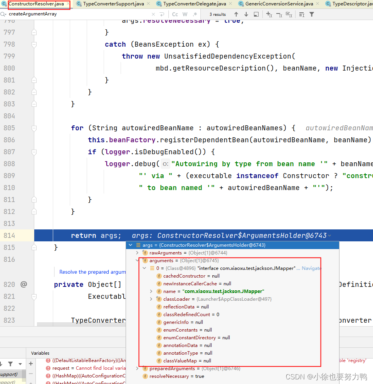Viewport: 373px width, 384px height.
Task: Go to next search occurrence arrow
Action: click(x=246, y=14)
